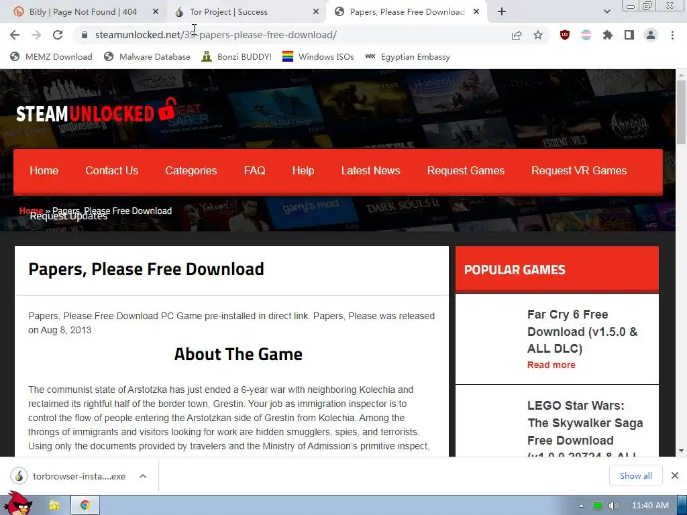This screenshot has height=515, width=687.
Task: Open Bonzi BUDDY! bookmark
Action: (x=237, y=57)
